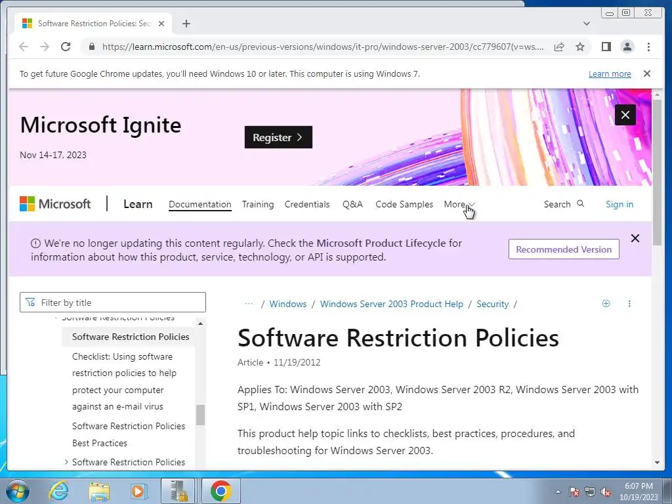Viewport: 672px width, 504px height.
Task: Click the sidebar tree scroll up arrow
Action: tap(200, 323)
